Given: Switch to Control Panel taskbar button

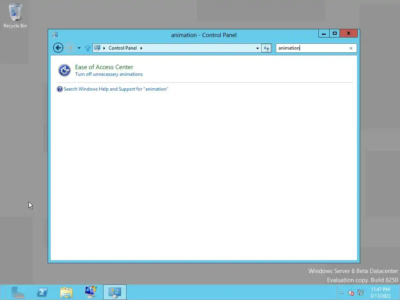Looking at the screenshot, I should (x=115, y=292).
